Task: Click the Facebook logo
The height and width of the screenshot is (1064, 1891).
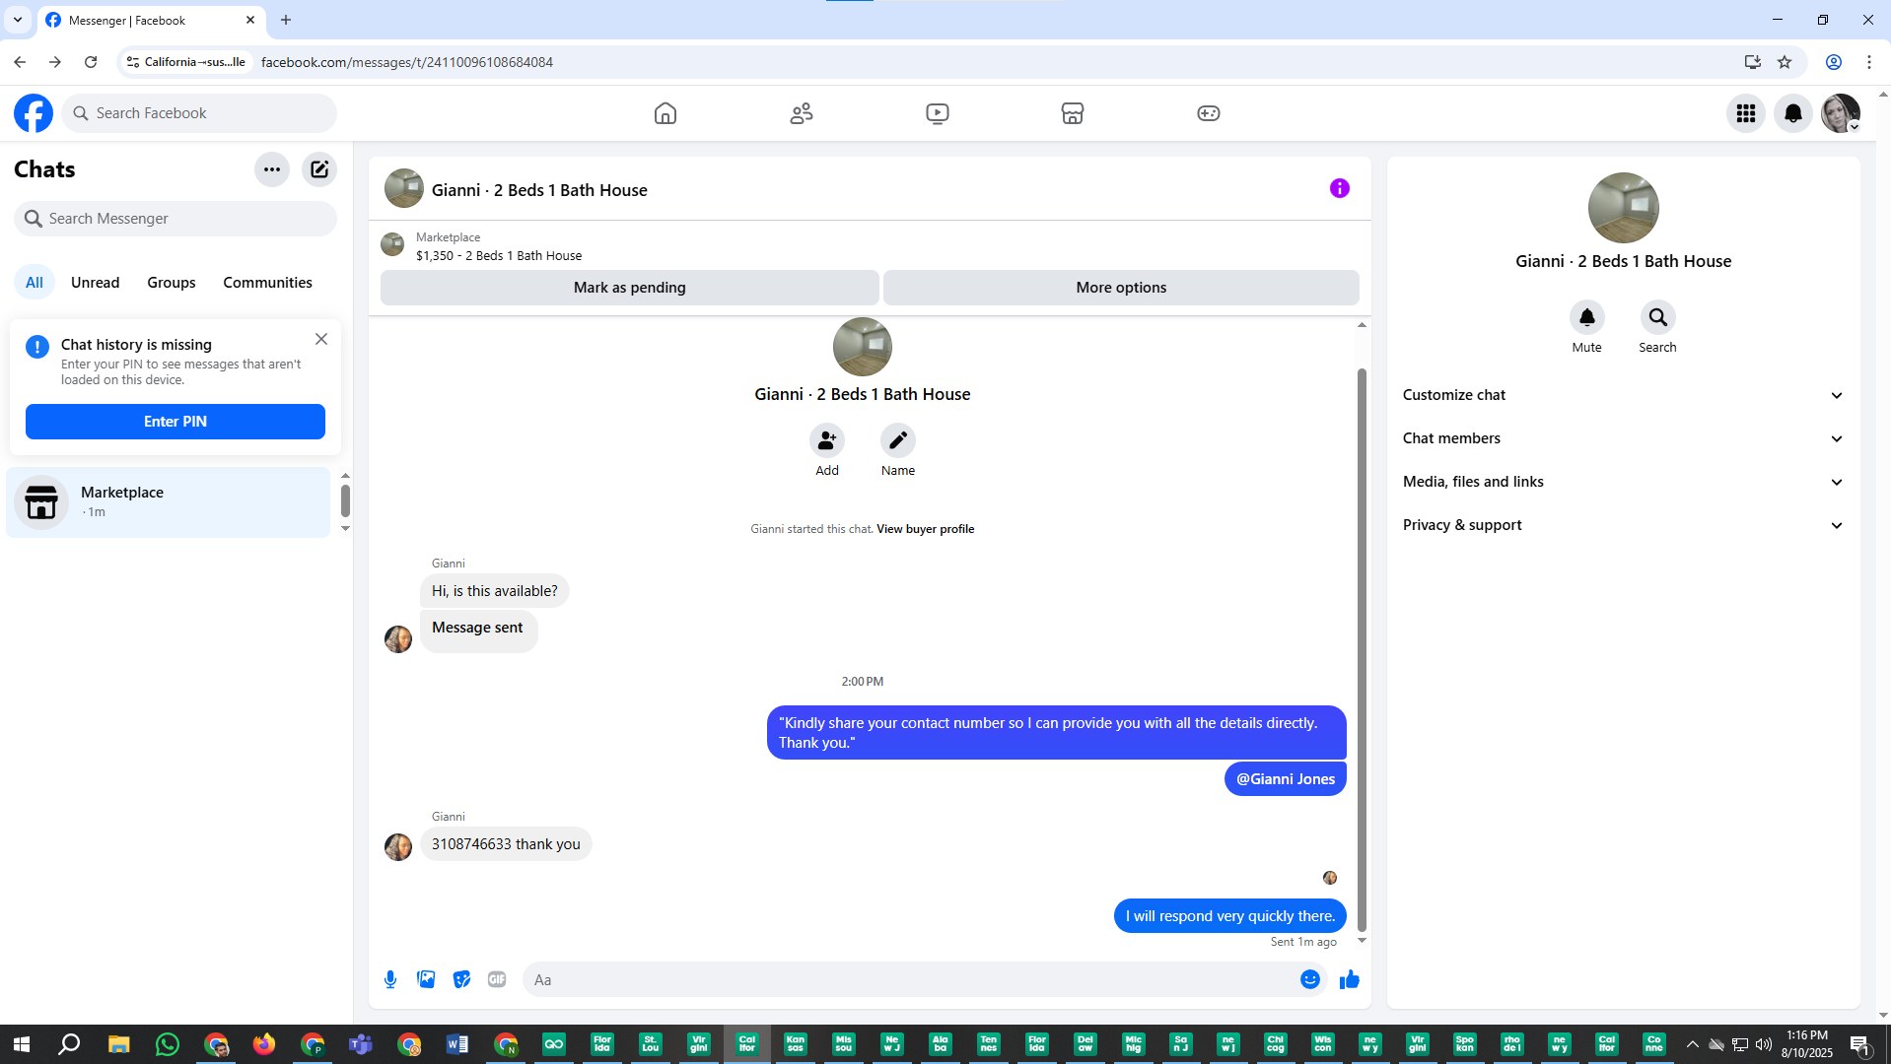Action: pyautogui.click(x=34, y=113)
